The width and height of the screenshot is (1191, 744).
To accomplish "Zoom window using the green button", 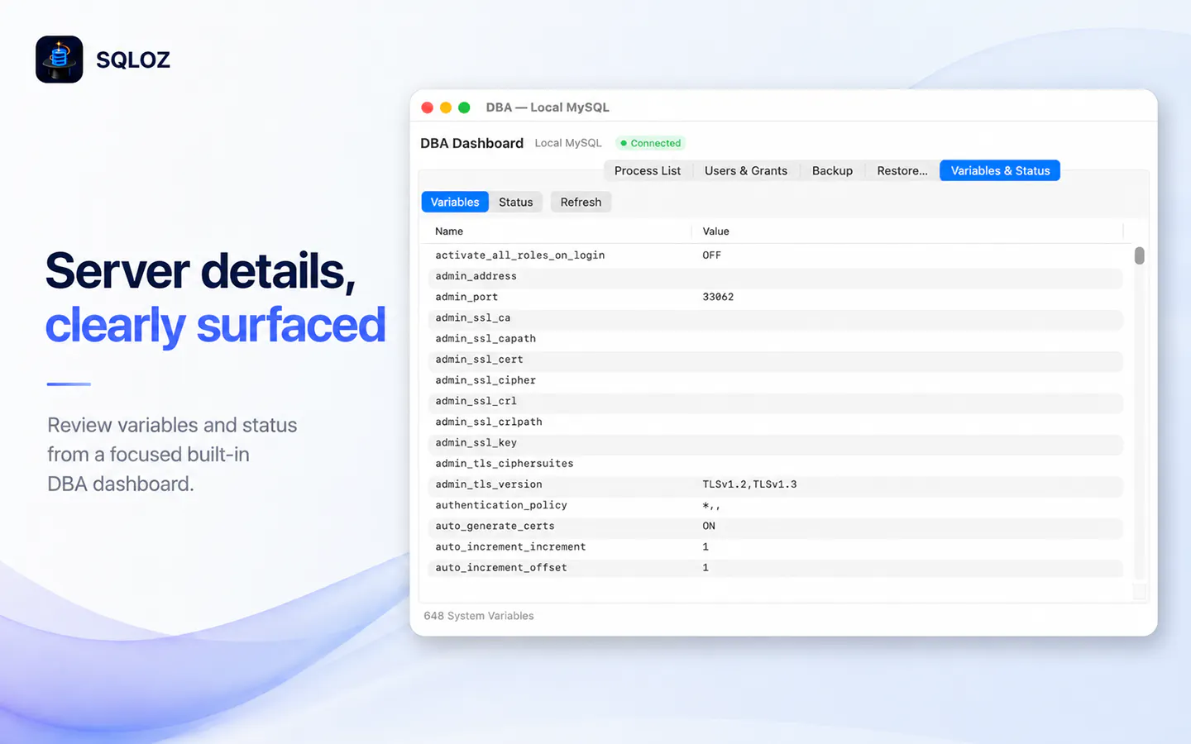I will [x=464, y=107].
